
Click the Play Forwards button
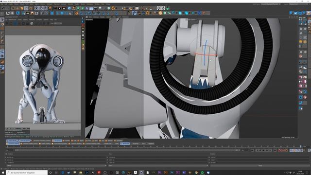click(263, 150)
